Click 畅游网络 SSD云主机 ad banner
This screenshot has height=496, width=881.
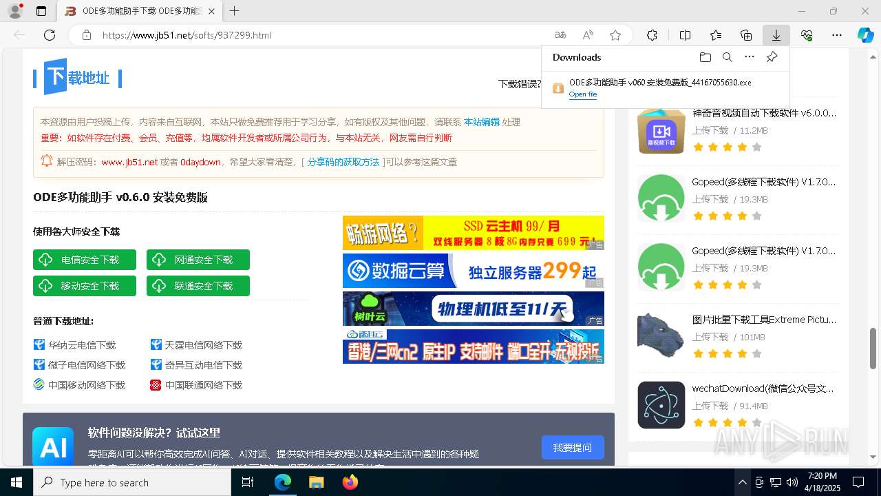click(474, 233)
